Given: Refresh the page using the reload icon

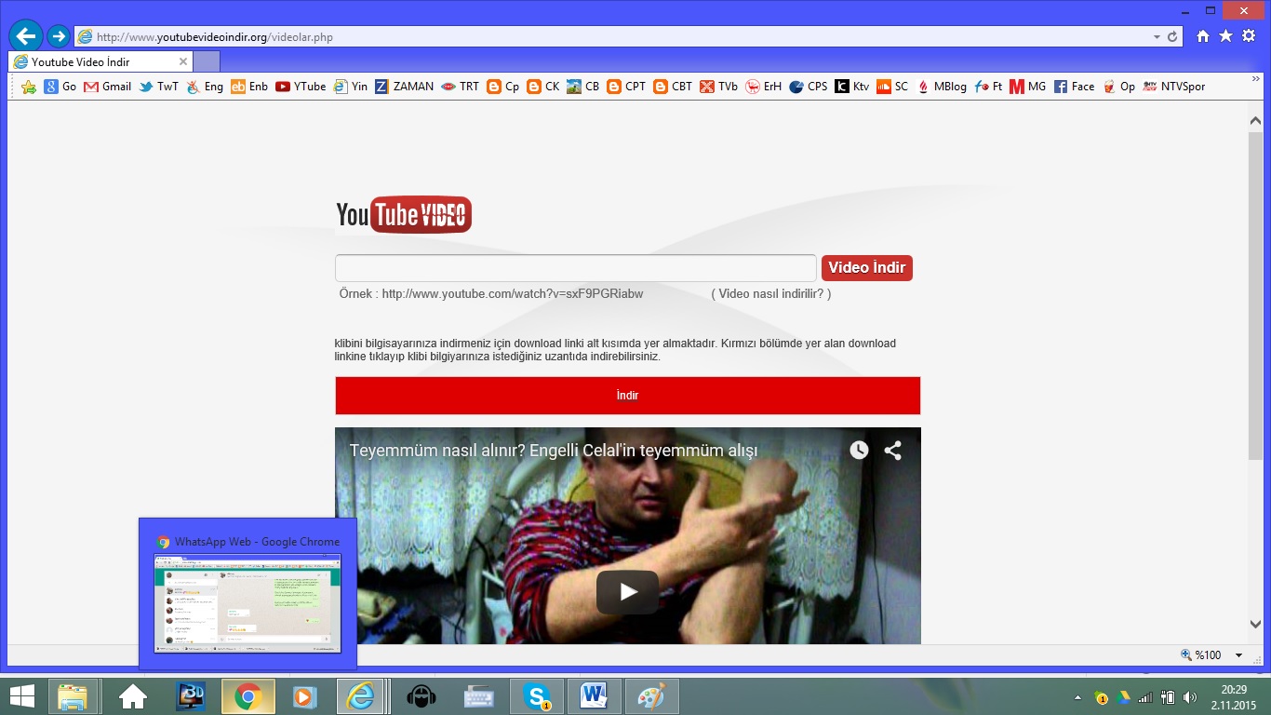Looking at the screenshot, I should click(x=1172, y=37).
